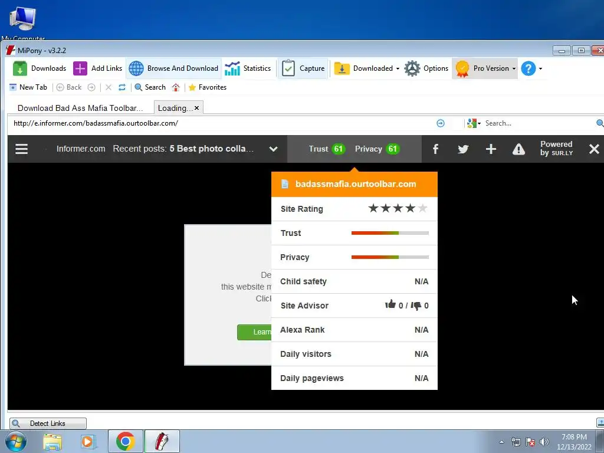Expand the Pro Version dropdown arrow
Screen dimensions: 604x453
click(514, 68)
